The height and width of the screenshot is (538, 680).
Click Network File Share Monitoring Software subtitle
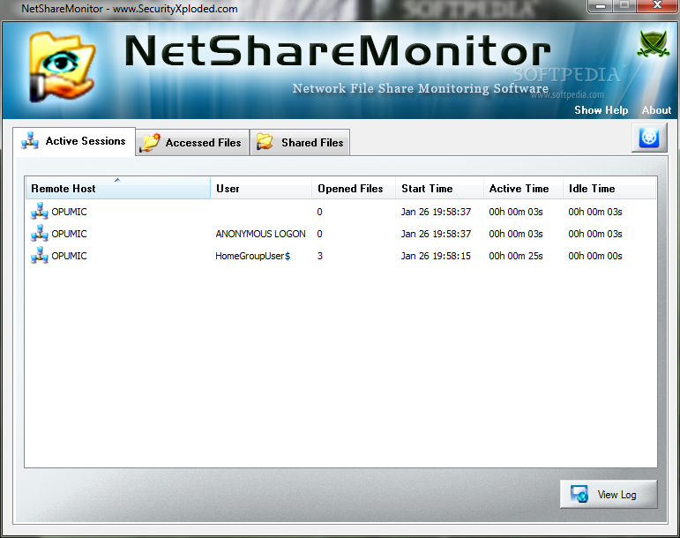[420, 88]
